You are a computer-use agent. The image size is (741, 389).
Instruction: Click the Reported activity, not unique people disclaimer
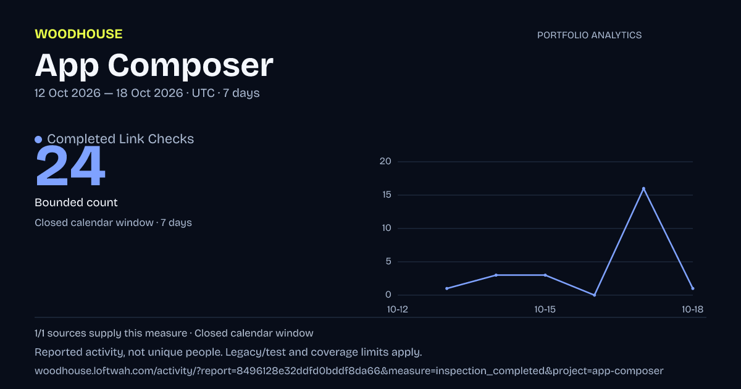[228, 353]
